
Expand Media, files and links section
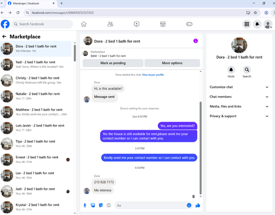click(x=239, y=107)
